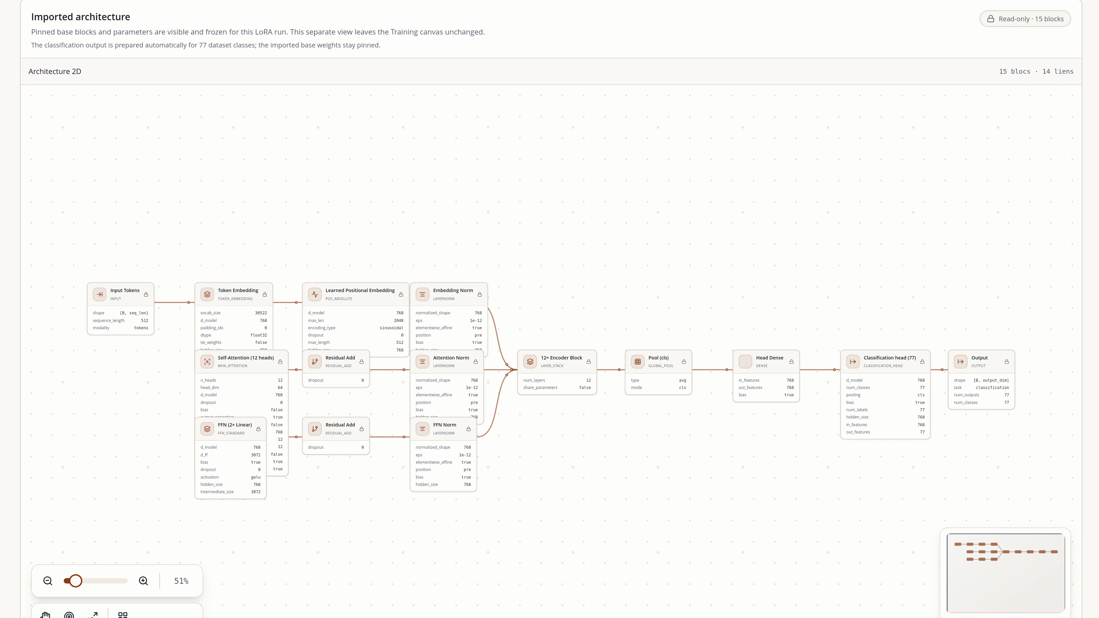Screen dimensions: 1099x618
Task: Click the Read-only · 15 blocks badge
Action: click(1025, 19)
